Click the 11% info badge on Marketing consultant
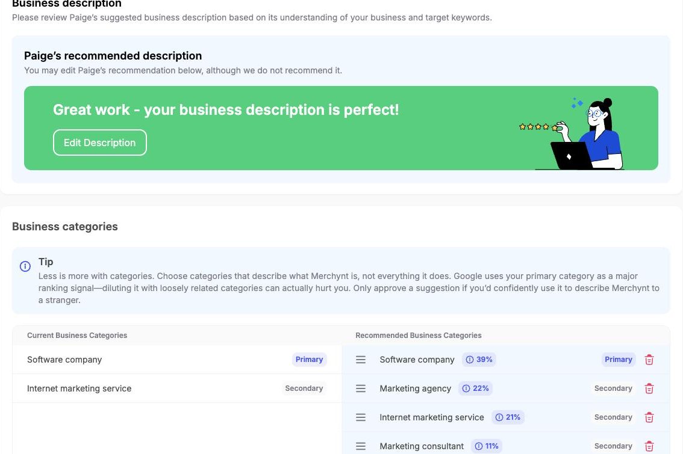 [x=487, y=446]
